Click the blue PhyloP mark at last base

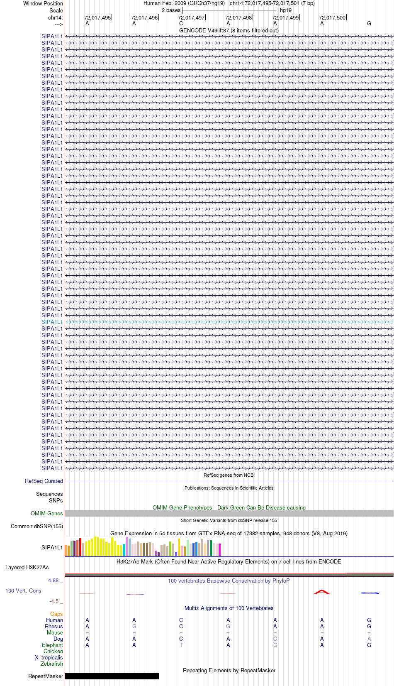tap(370, 593)
